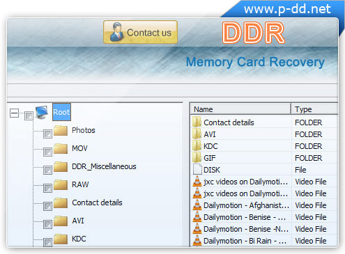Select Contact details in the folder tree
This screenshot has width=345, height=254.
click(97, 203)
